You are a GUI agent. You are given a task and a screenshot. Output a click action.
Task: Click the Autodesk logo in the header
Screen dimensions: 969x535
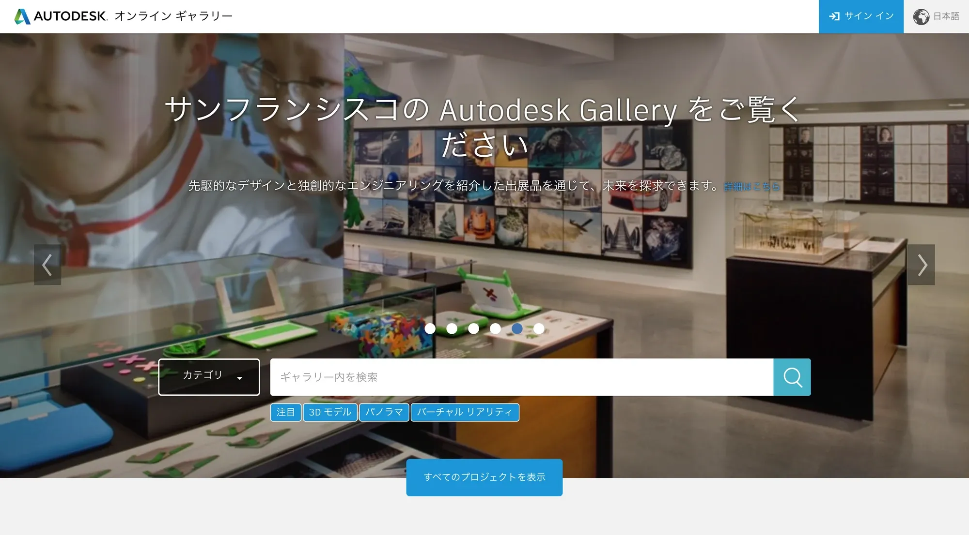tap(61, 16)
